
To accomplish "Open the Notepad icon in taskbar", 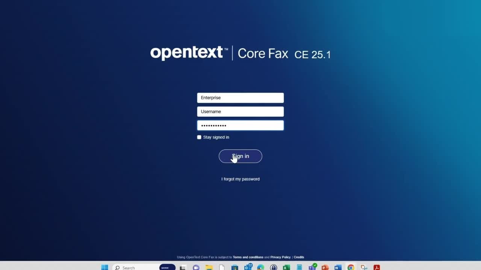I will click(299, 267).
